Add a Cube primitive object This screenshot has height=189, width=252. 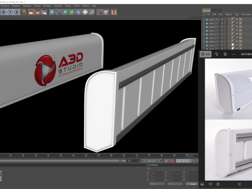coord(52,12)
